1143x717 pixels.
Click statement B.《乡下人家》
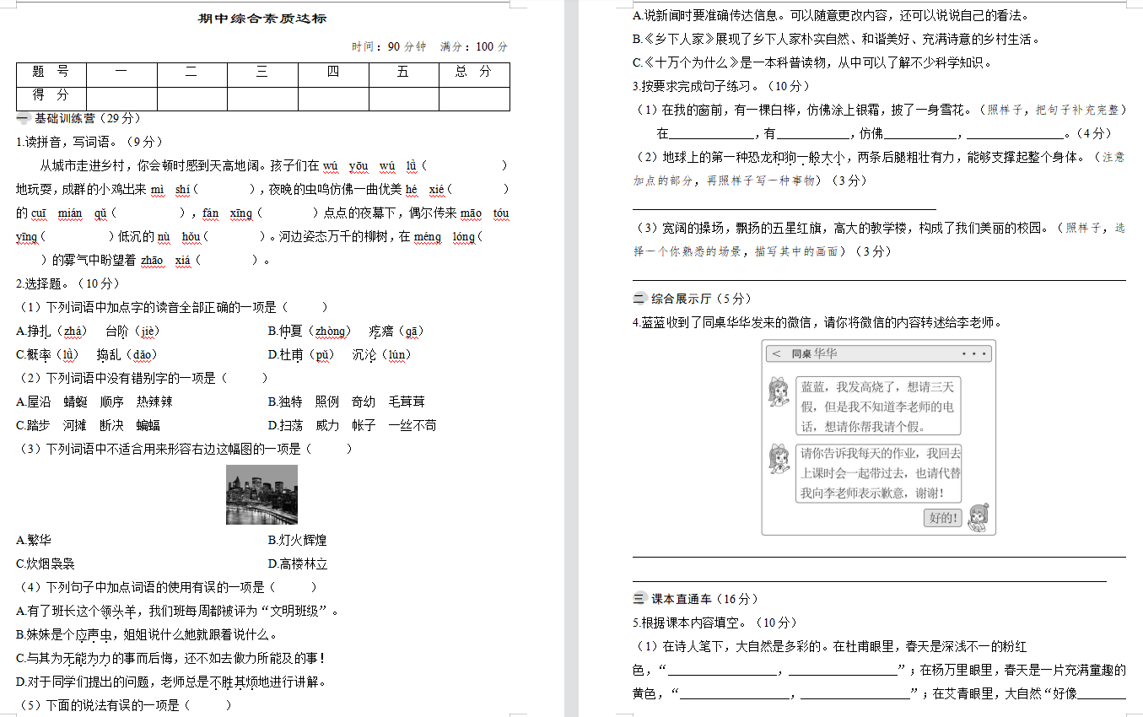[x=837, y=40]
